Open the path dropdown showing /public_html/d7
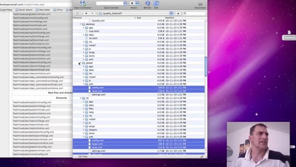This screenshot has height=167, width=296. pos(136,13)
